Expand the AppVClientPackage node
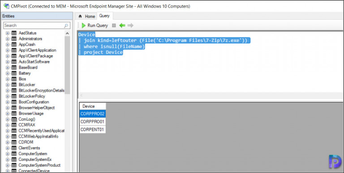The image size is (344, 173). click(8, 56)
